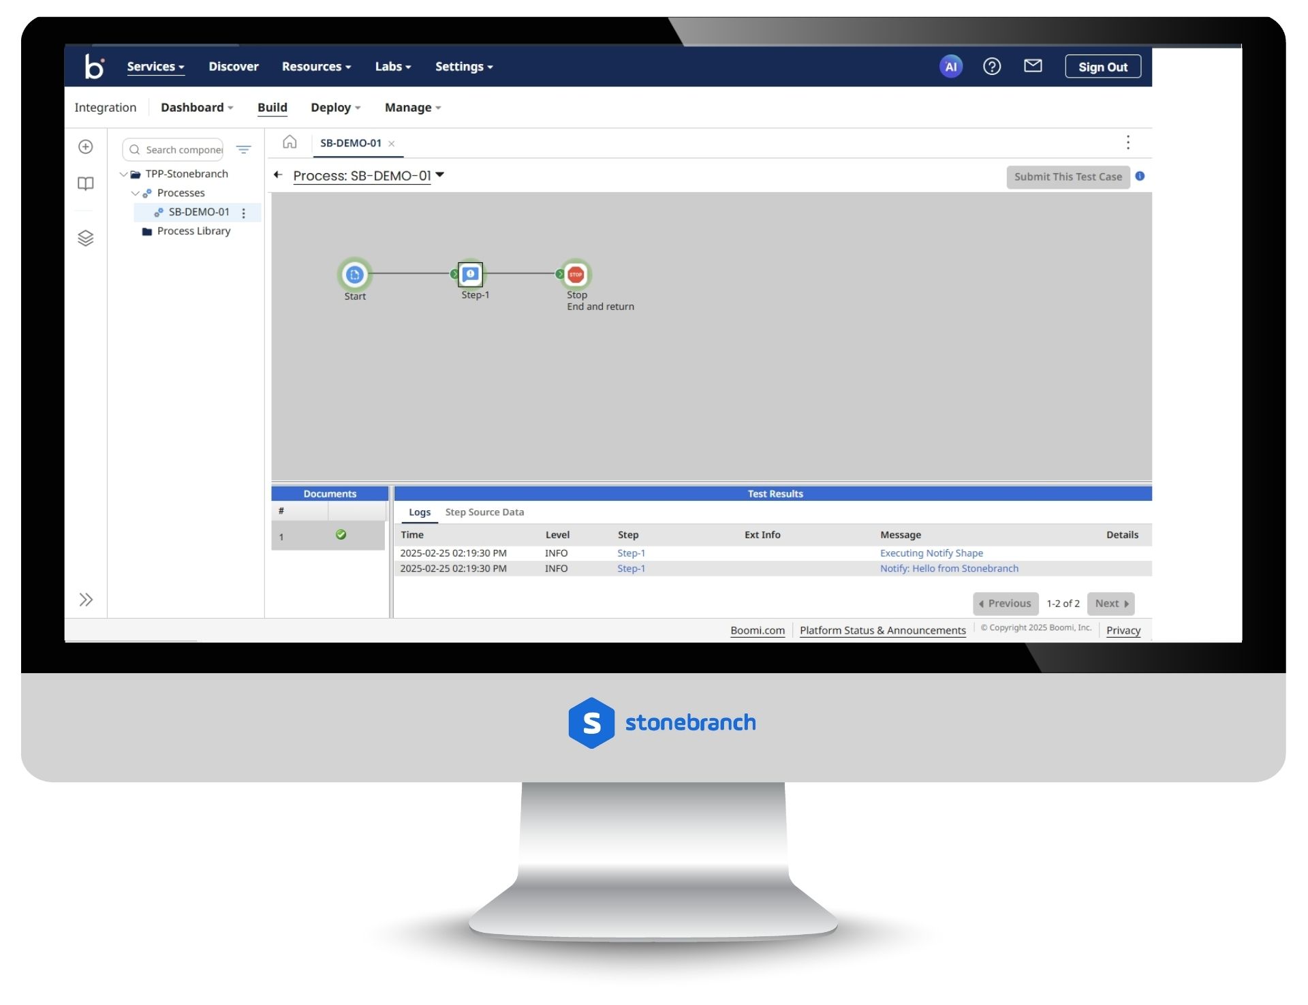This screenshot has height=1005, width=1308.
Task: Open the Deploy dropdown
Action: (x=335, y=108)
